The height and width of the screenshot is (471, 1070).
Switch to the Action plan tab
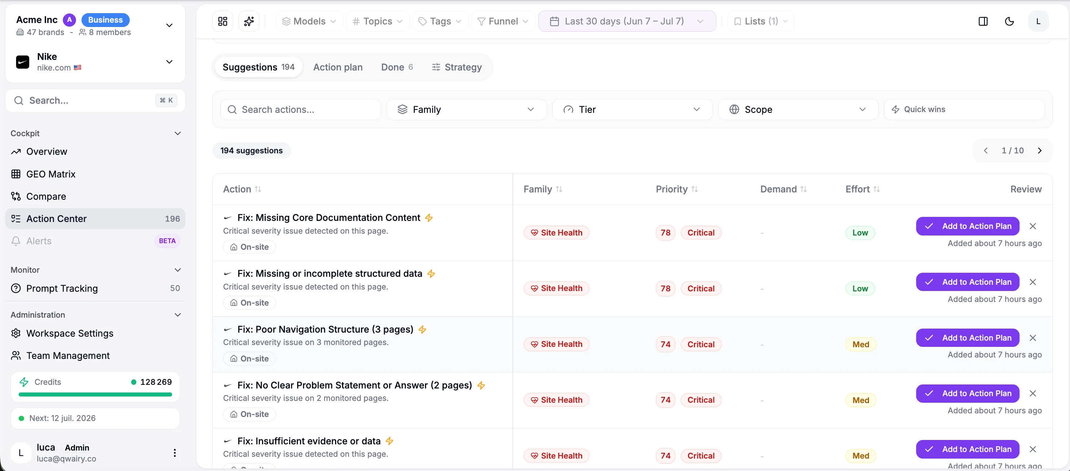pyautogui.click(x=338, y=67)
